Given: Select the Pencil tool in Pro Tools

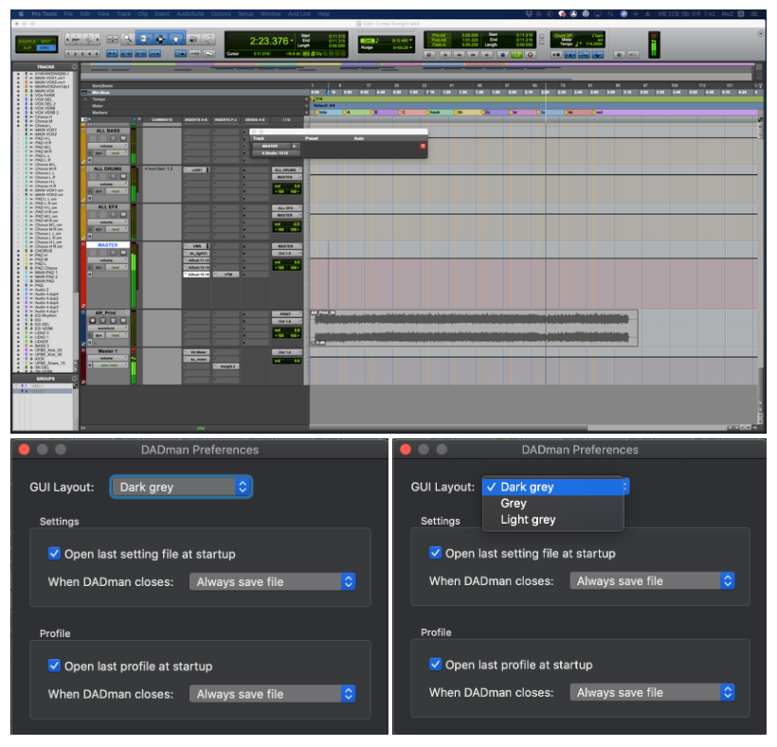Looking at the screenshot, I should (x=208, y=39).
